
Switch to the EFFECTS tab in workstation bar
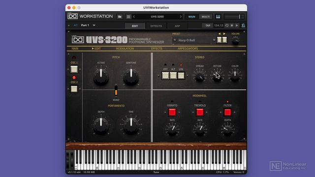click(156, 26)
